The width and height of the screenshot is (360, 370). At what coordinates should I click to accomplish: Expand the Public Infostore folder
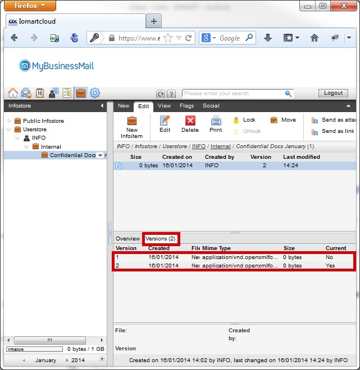pos(9,121)
